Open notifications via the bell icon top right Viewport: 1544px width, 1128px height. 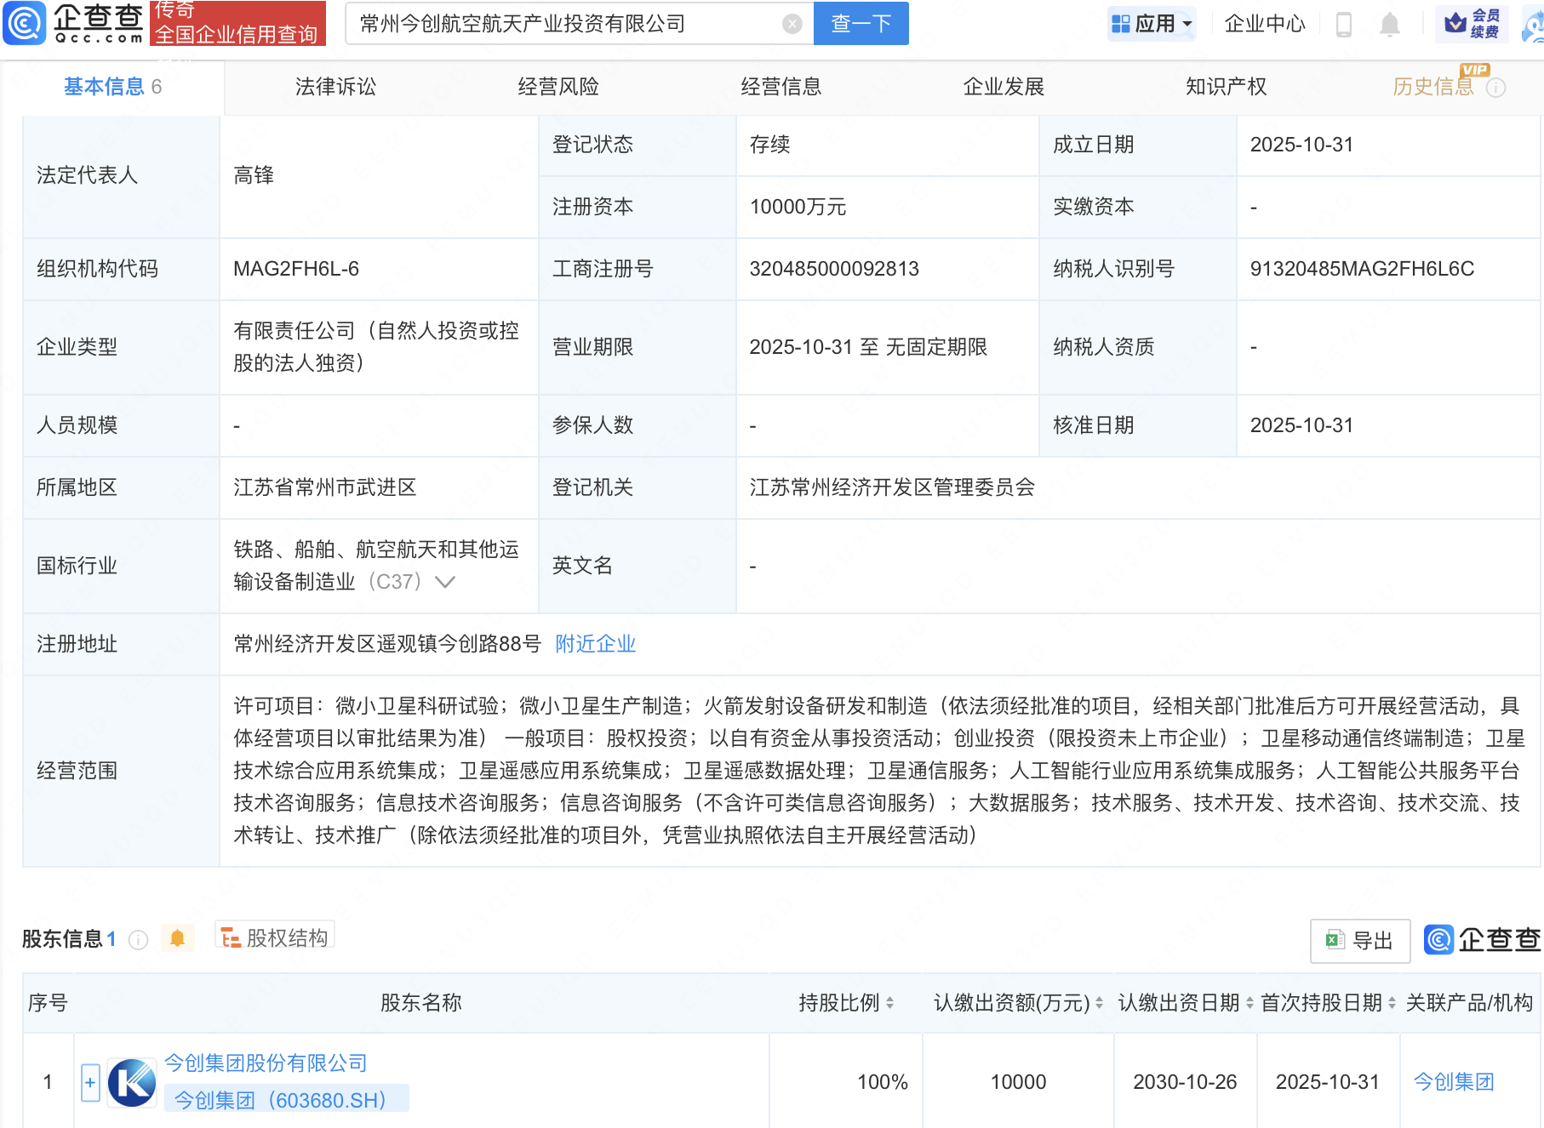(1388, 24)
